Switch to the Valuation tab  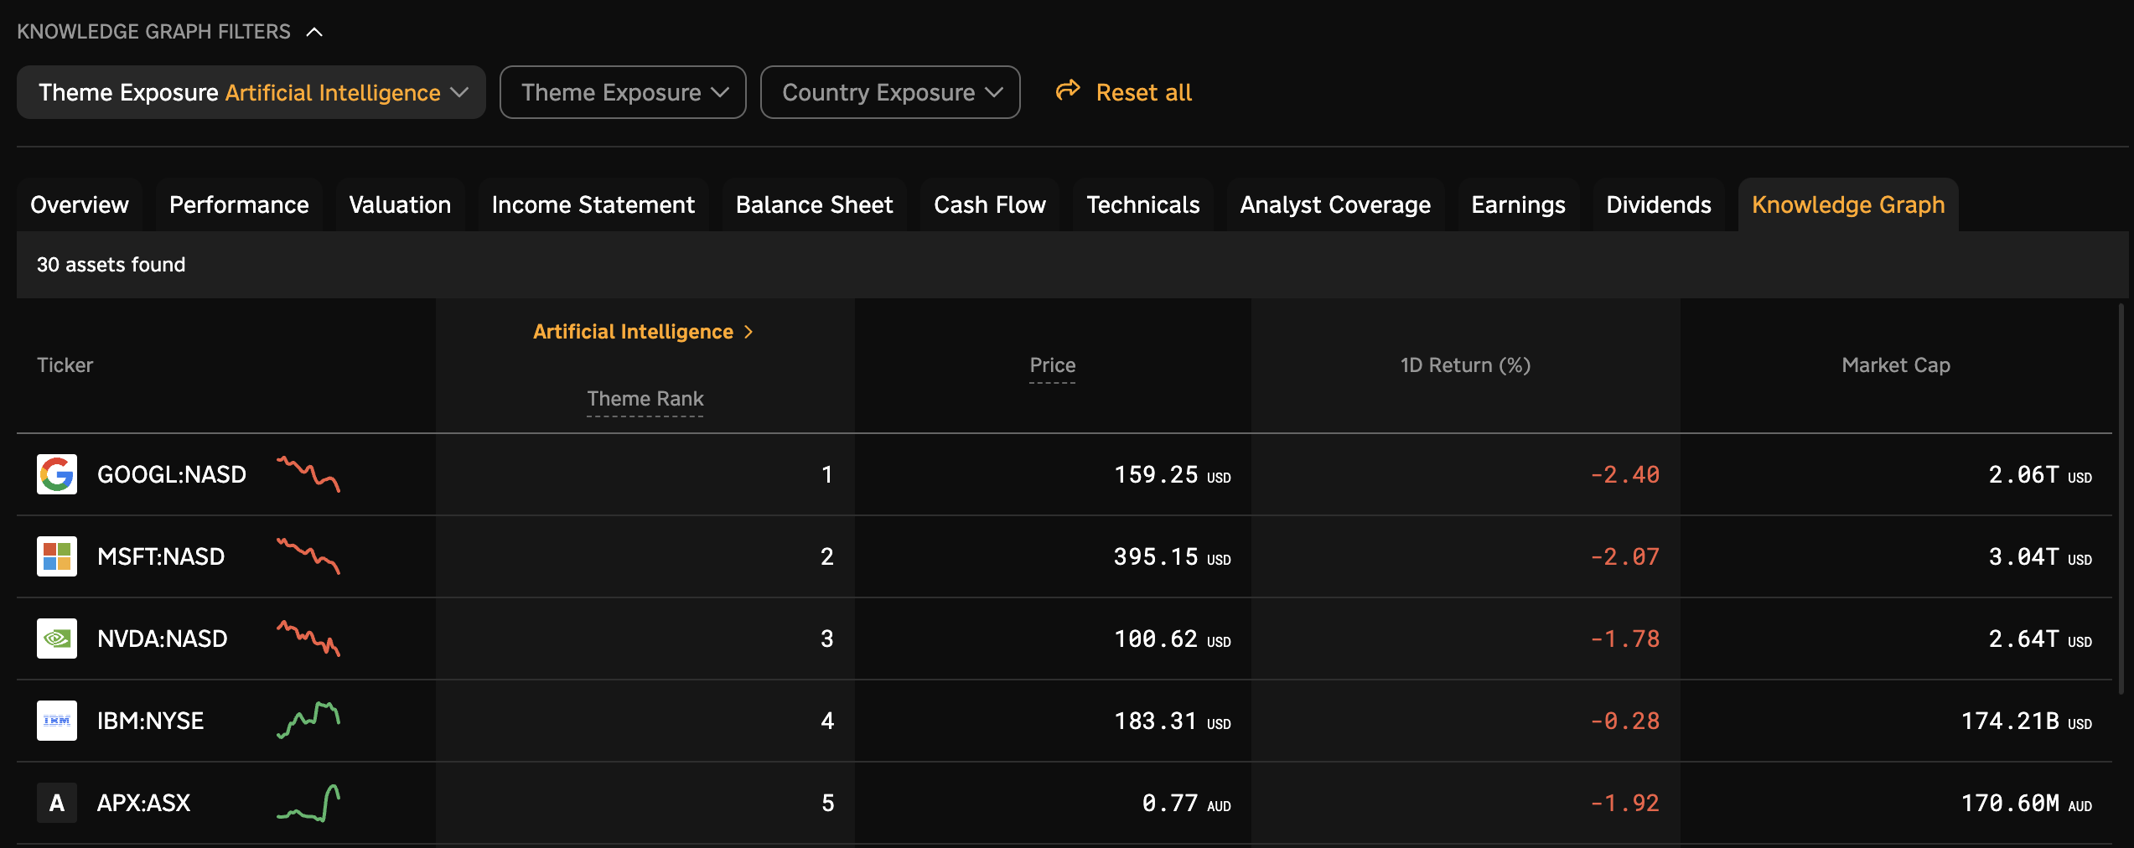click(x=400, y=204)
